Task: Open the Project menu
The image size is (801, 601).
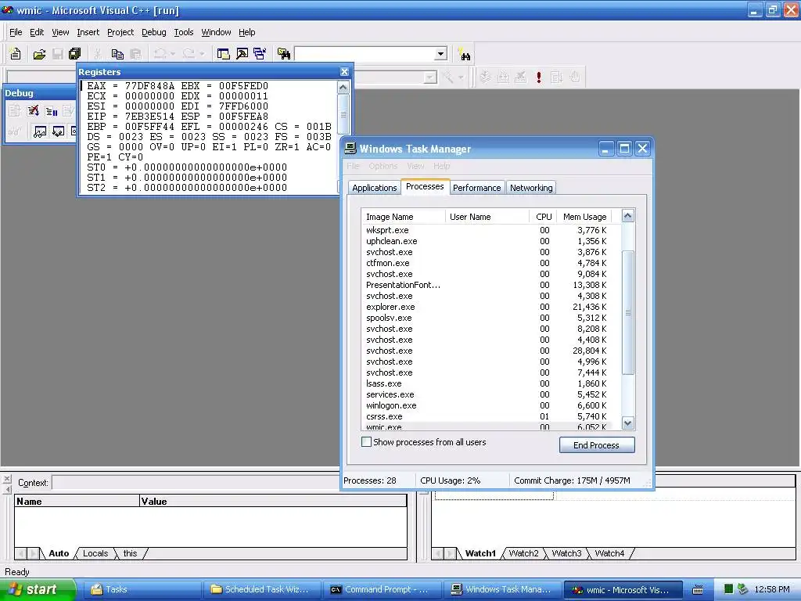Action: pyautogui.click(x=120, y=32)
